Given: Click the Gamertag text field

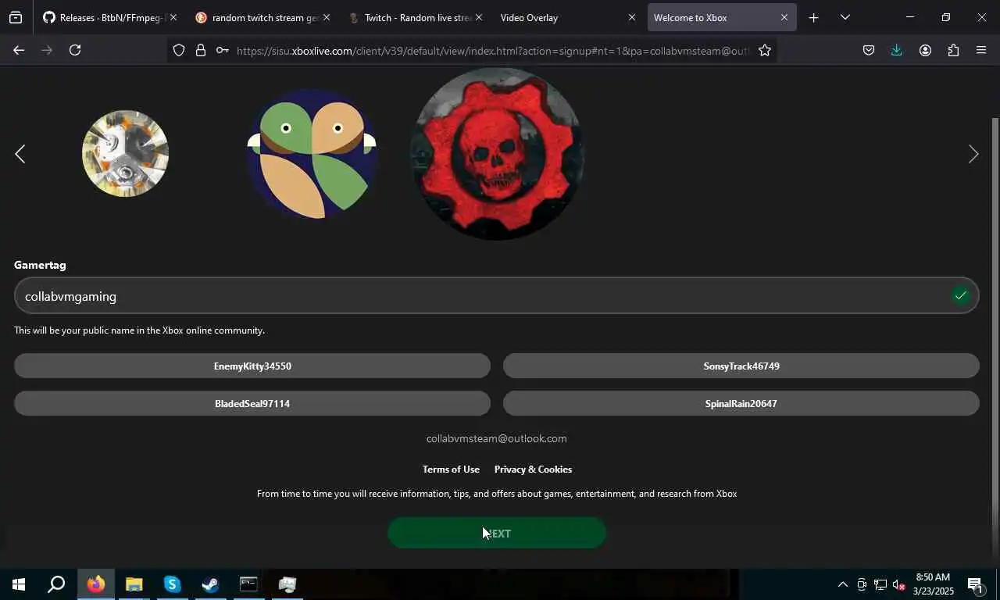Looking at the screenshot, I should coord(496,295).
